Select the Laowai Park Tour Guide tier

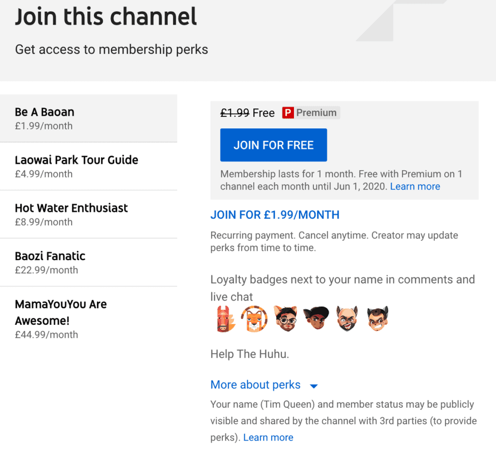(x=88, y=166)
